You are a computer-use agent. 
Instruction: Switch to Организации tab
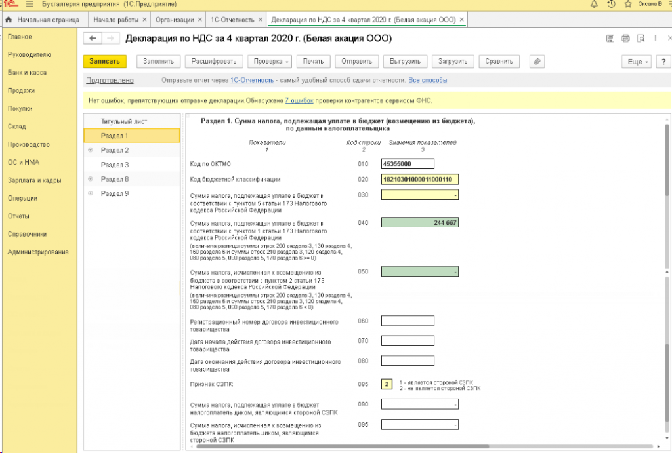(x=175, y=20)
